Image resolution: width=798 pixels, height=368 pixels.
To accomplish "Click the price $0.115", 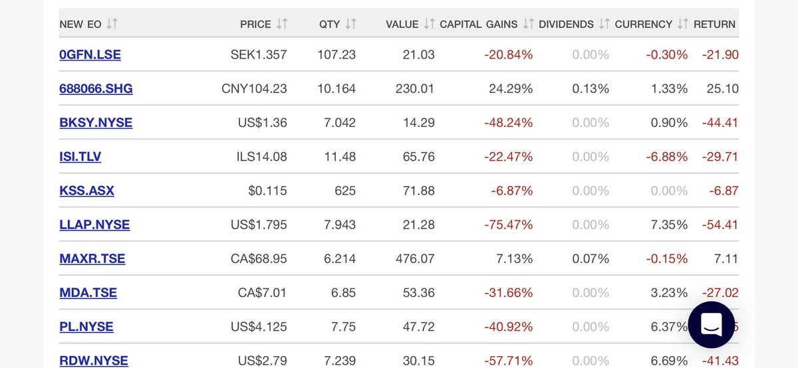I will pyautogui.click(x=267, y=191).
